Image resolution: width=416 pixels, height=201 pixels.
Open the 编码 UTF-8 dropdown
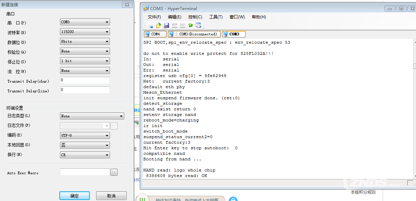coord(85,135)
